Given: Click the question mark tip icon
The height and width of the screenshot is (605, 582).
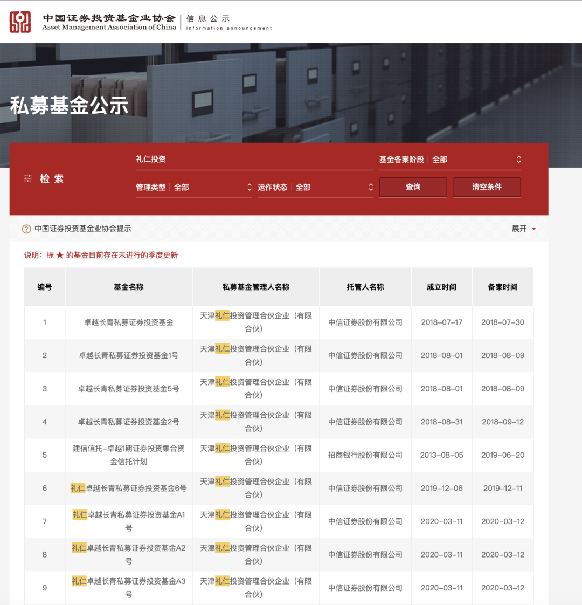Looking at the screenshot, I should (x=26, y=229).
